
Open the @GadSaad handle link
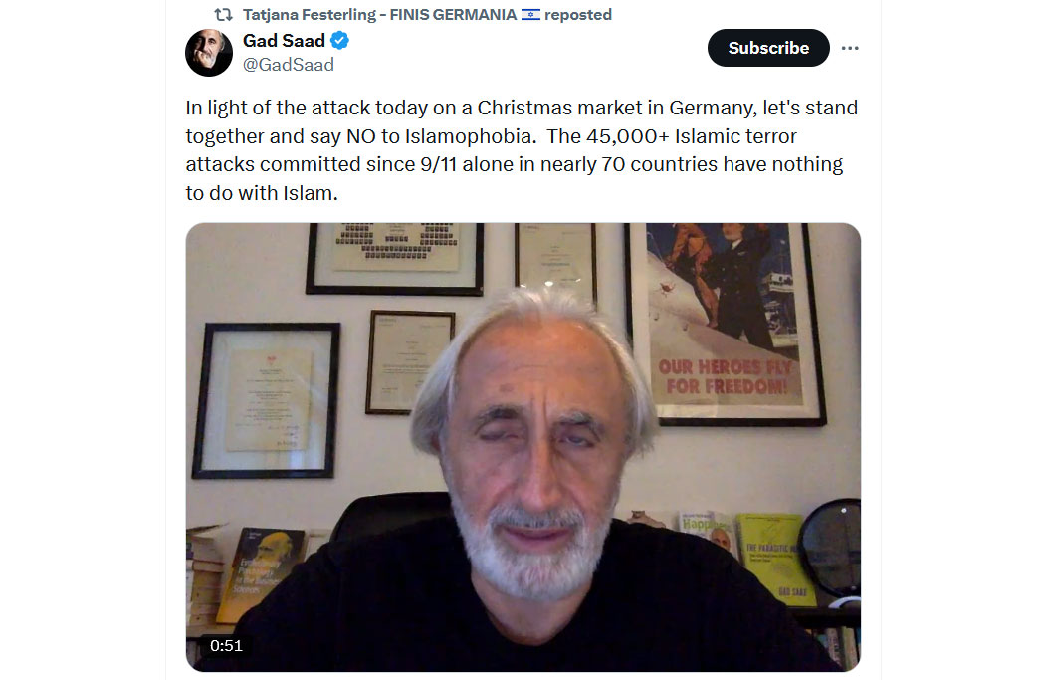tap(288, 65)
